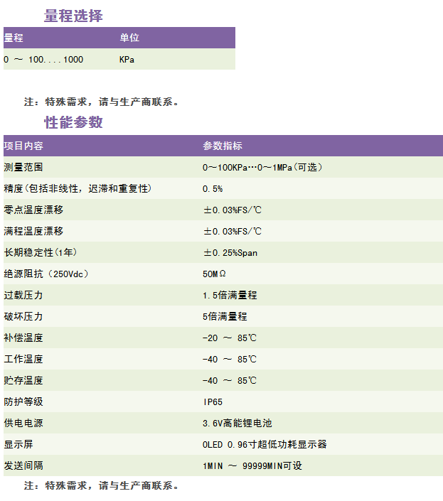This screenshot has width=443, height=501.
Task: Click the 零点温度漂移 row label
Action: 33,210
